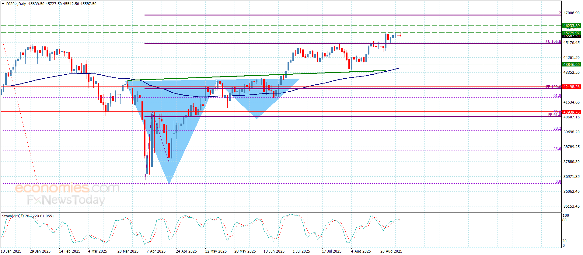Select the green 45779.97 price label

[571, 33]
